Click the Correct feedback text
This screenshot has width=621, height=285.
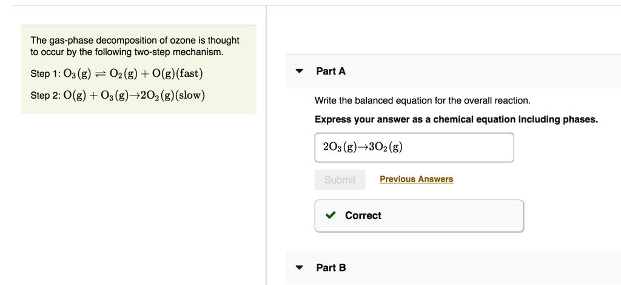(x=363, y=215)
